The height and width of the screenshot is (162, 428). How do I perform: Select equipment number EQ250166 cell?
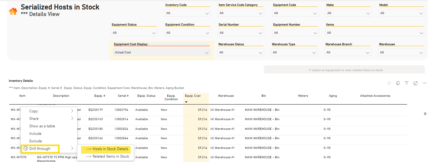pos(96,138)
